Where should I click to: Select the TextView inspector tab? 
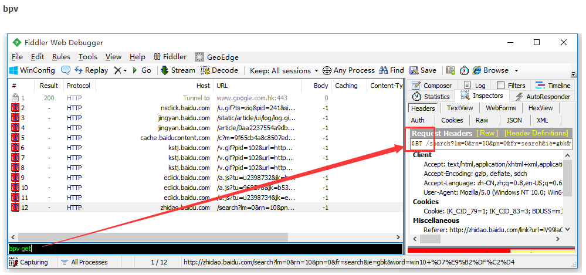pos(460,108)
